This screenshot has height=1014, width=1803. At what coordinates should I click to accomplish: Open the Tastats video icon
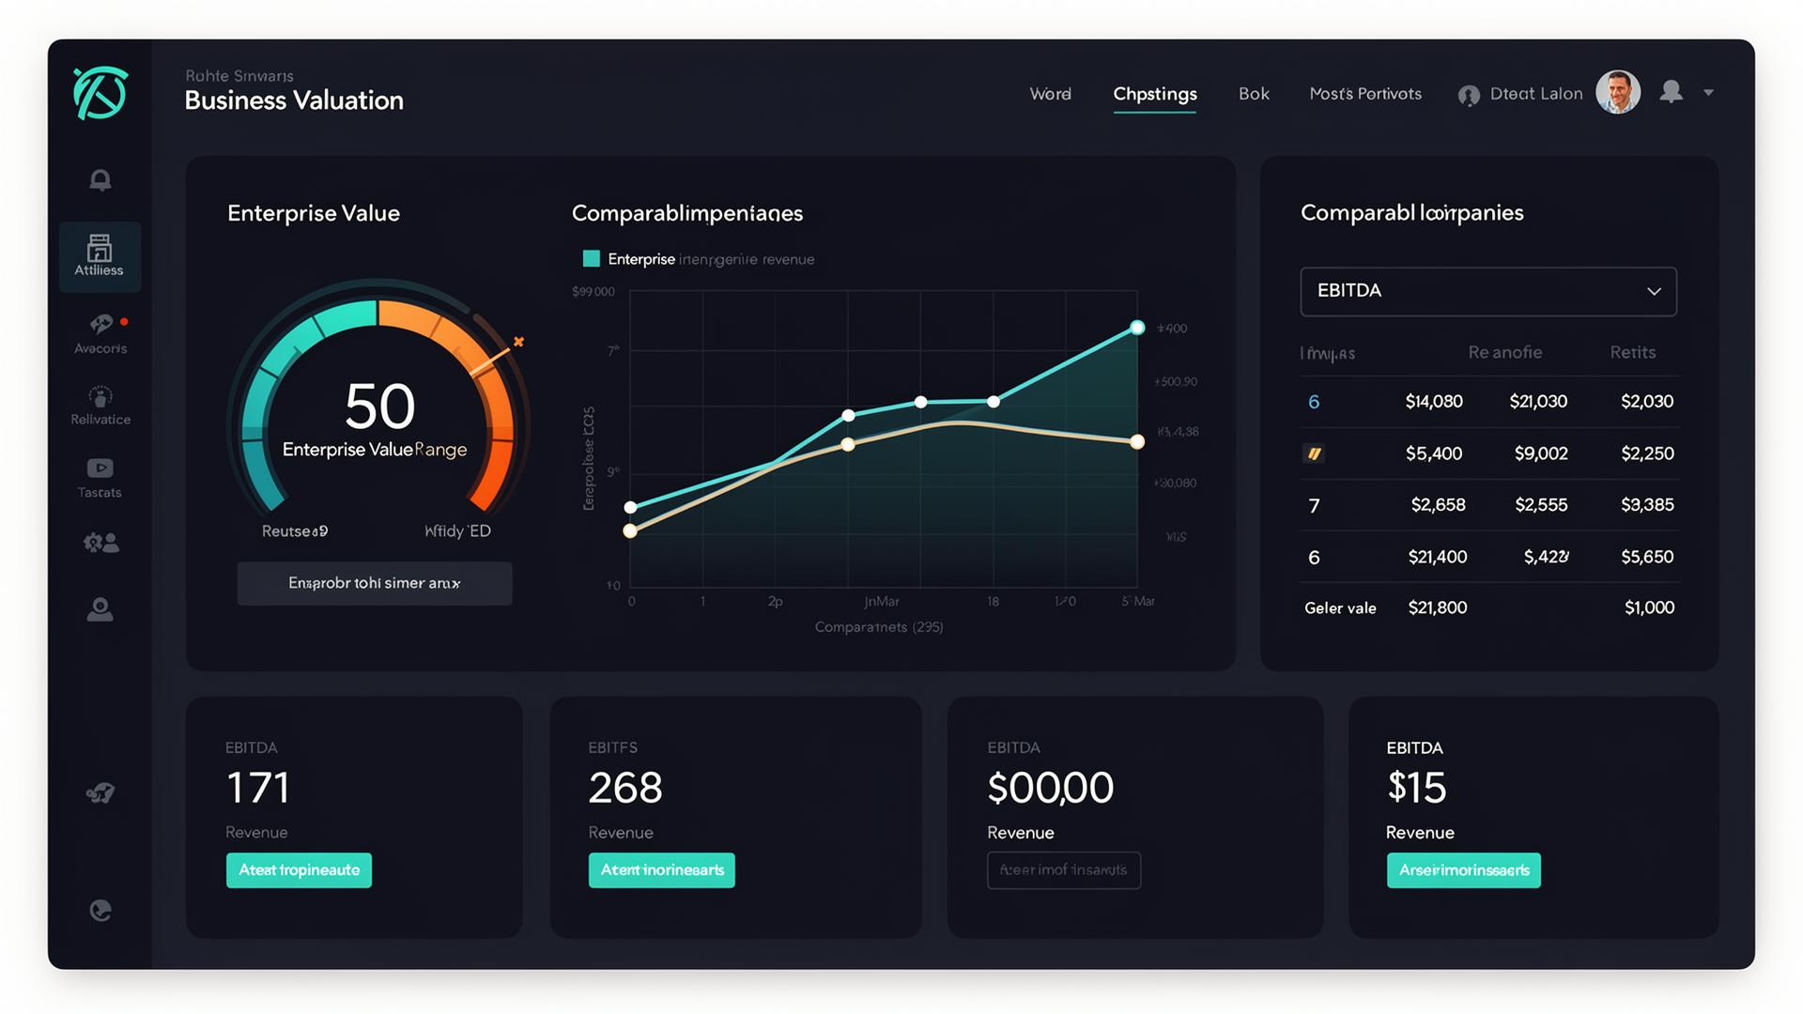click(100, 468)
